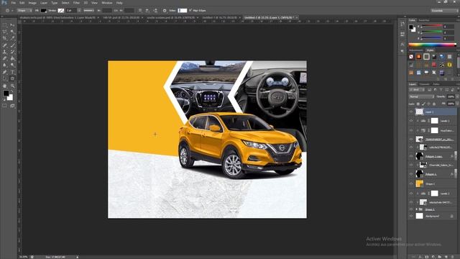Open the stroke type line dropdown
Viewport: 460px width, 259px height.
89,11
